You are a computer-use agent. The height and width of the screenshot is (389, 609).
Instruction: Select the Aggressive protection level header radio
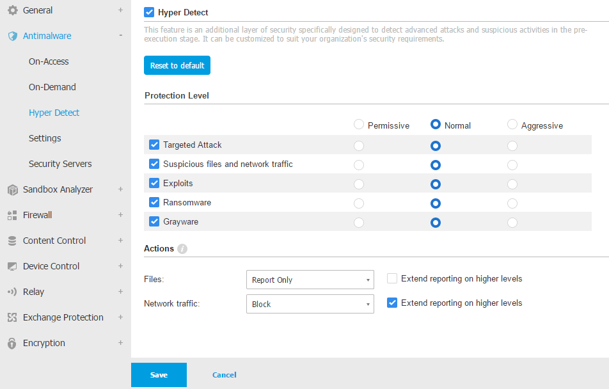(x=512, y=124)
